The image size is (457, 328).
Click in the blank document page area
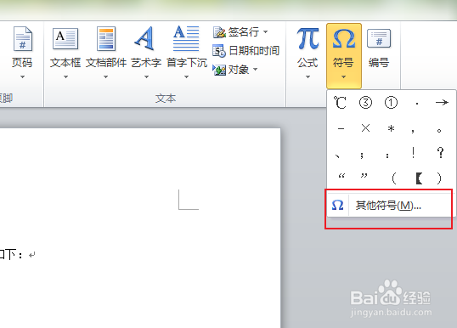pyautogui.click(x=140, y=228)
